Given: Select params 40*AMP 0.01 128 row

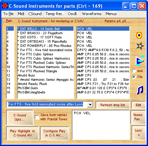Looking at the screenshot, I should point(103,88).
